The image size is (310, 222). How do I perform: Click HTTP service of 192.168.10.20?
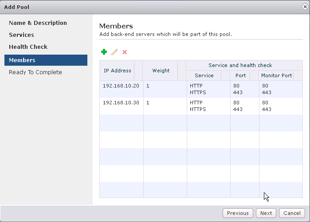coord(196,86)
